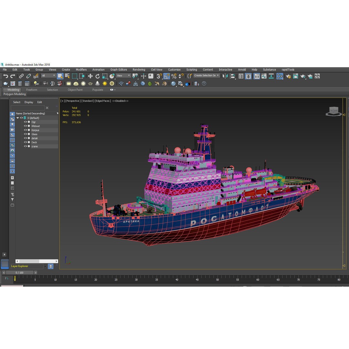Click the Bind to Space Warp icon
The height and width of the screenshot is (349, 349).
click(36, 76)
